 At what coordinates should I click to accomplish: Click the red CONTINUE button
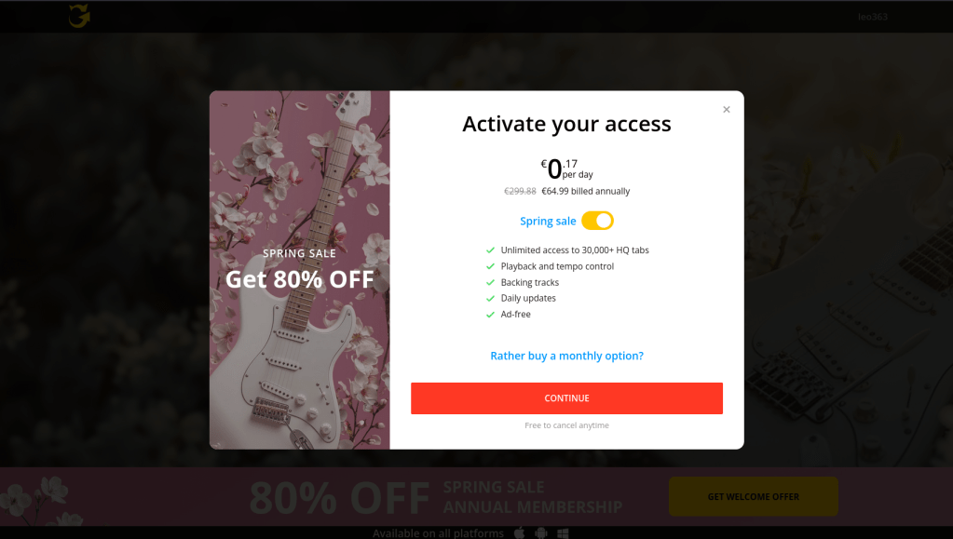(566, 398)
